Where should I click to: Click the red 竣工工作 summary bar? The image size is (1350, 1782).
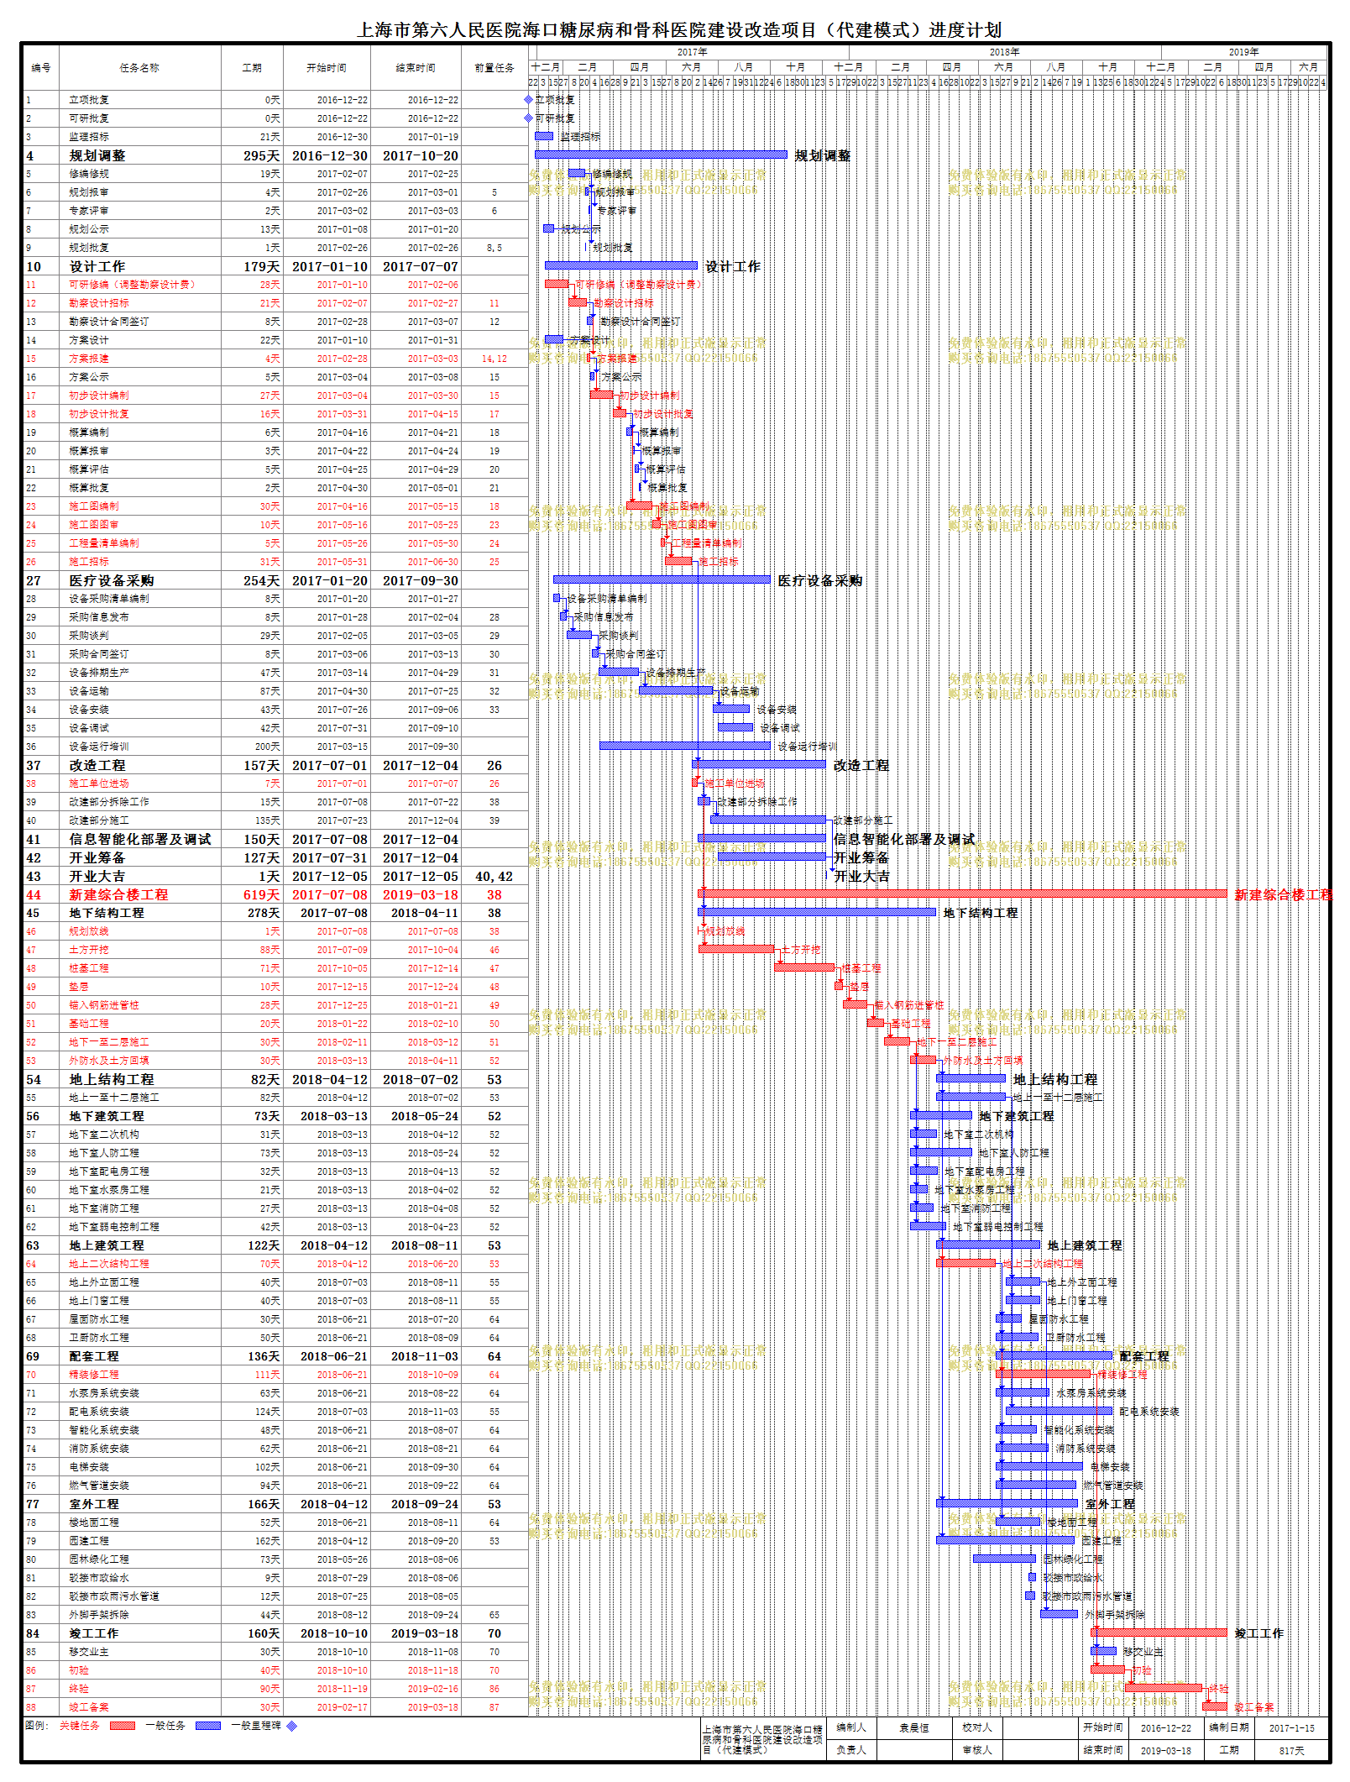(x=1159, y=1633)
